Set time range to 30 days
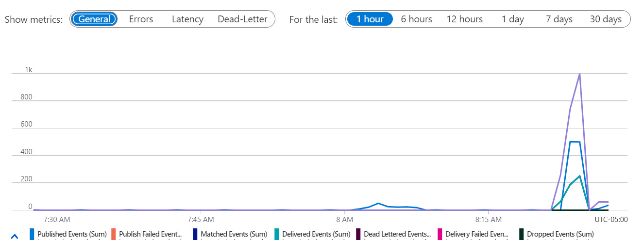The width and height of the screenshot is (643, 240). coord(606,19)
